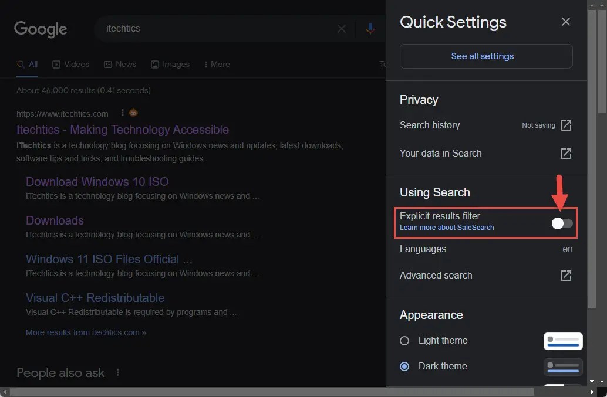Enable the Explicit results filter toggle
This screenshot has width=607, height=397.
(x=562, y=223)
